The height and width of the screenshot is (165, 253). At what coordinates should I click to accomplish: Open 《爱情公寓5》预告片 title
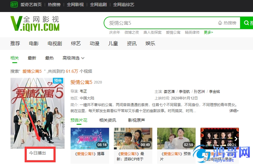(175, 157)
